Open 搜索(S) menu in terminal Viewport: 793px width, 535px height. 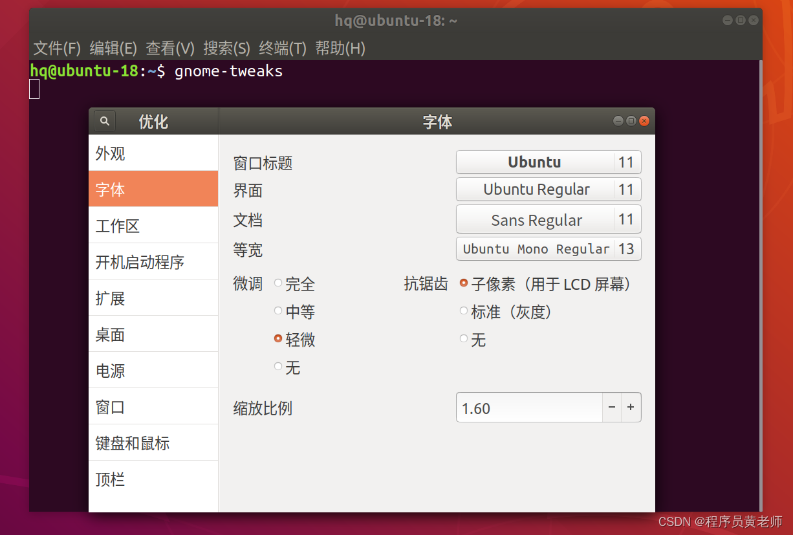point(226,48)
